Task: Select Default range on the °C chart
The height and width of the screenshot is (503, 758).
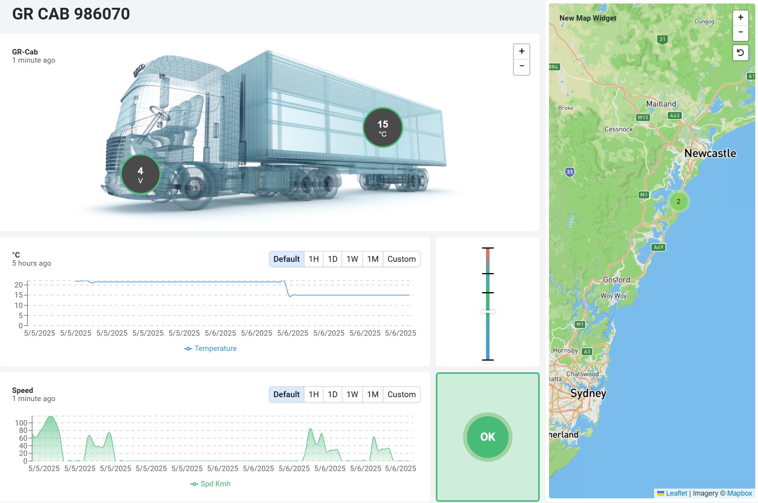Action: 286,259
